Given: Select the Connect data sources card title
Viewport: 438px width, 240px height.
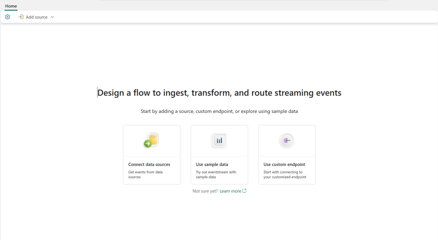Looking at the screenshot, I should [x=149, y=164].
